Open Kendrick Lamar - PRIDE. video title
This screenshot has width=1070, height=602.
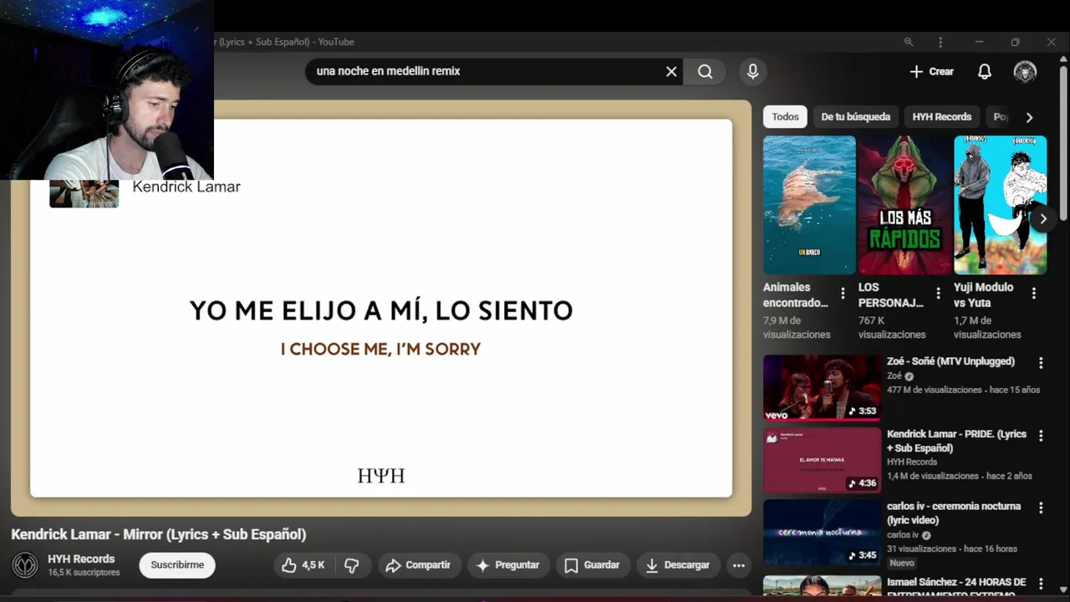click(956, 441)
